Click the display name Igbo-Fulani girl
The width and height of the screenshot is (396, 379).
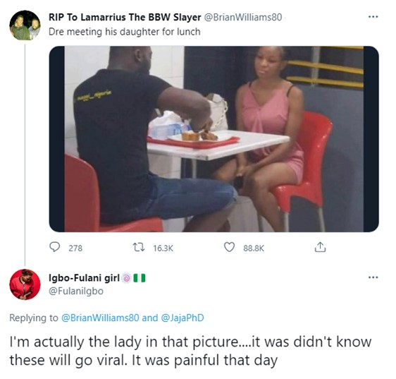click(84, 278)
